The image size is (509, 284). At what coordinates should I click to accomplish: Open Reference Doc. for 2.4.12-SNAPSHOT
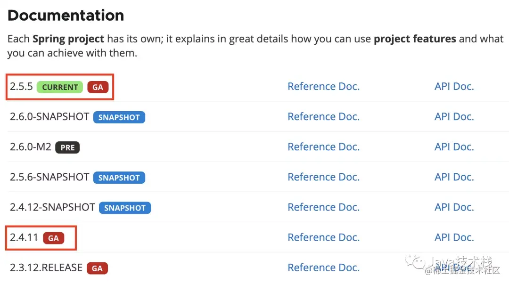tap(323, 207)
